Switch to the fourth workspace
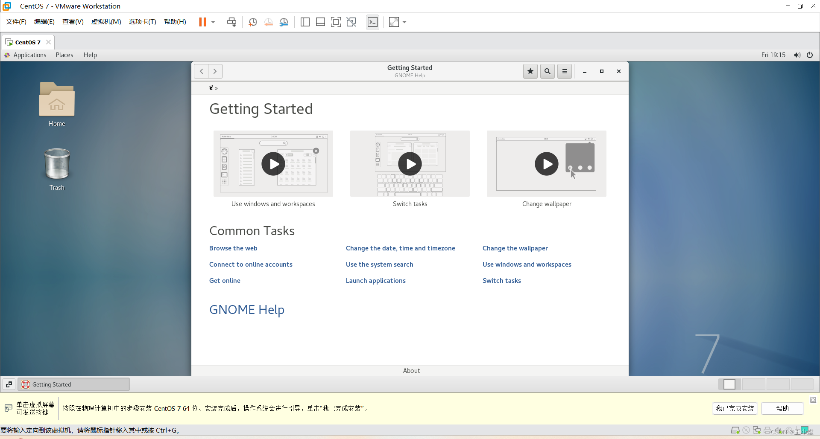Screen dimensions: 820x439 [802, 384]
